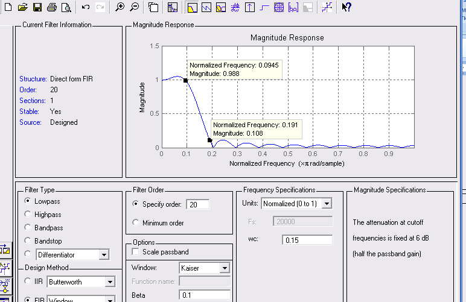Click the blue Order: label
Screen dimensions: 466x302
(28, 90)
